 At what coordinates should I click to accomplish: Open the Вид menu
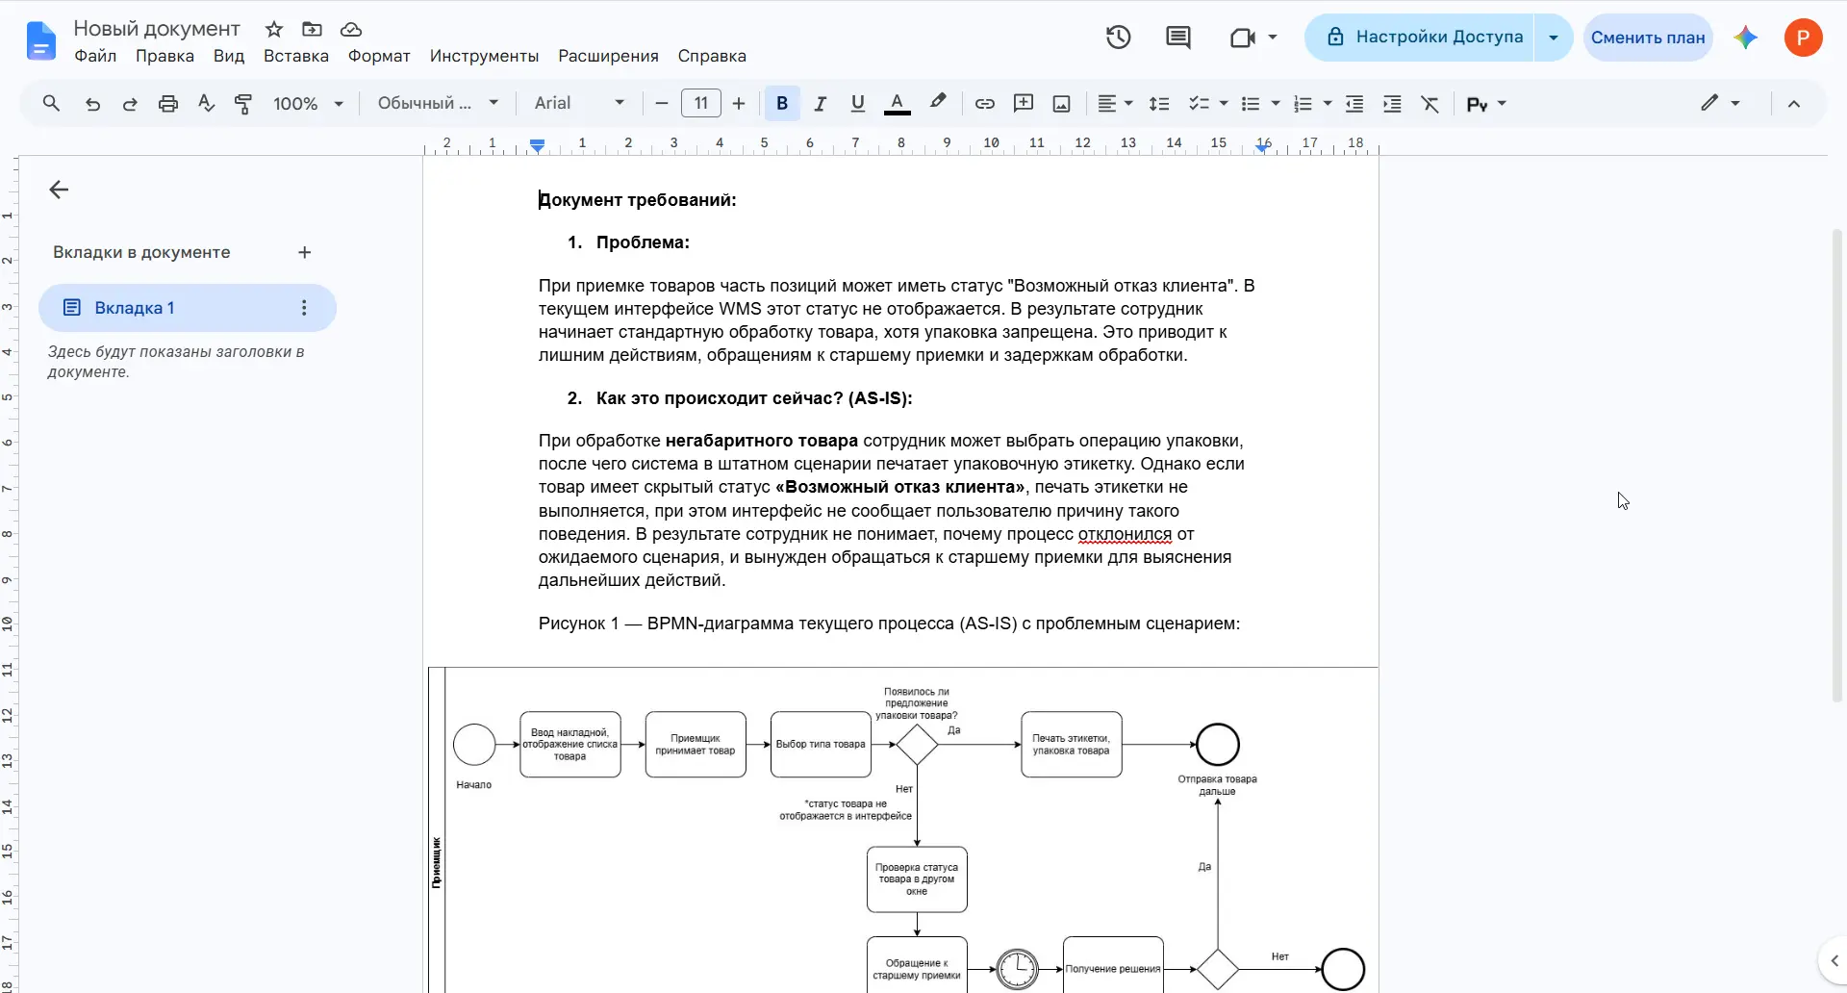pyautogui.click(x=229, y=56)
